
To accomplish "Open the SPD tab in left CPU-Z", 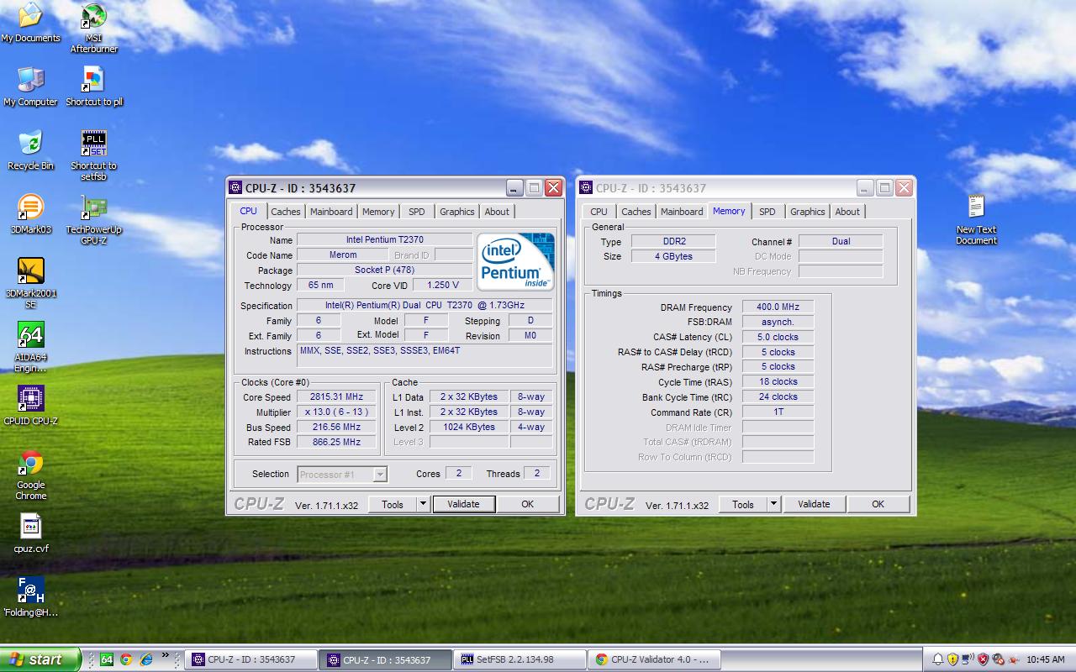I will 417,212.
